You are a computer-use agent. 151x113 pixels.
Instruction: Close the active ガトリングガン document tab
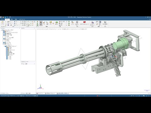click(68, 93)
